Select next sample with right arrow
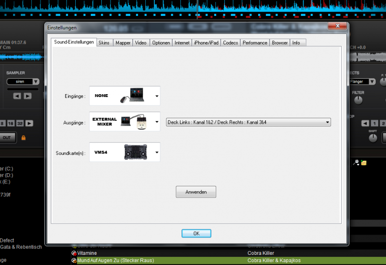This screenshot has width=386, height=265. pyautogui.click(x=28, y=96)
